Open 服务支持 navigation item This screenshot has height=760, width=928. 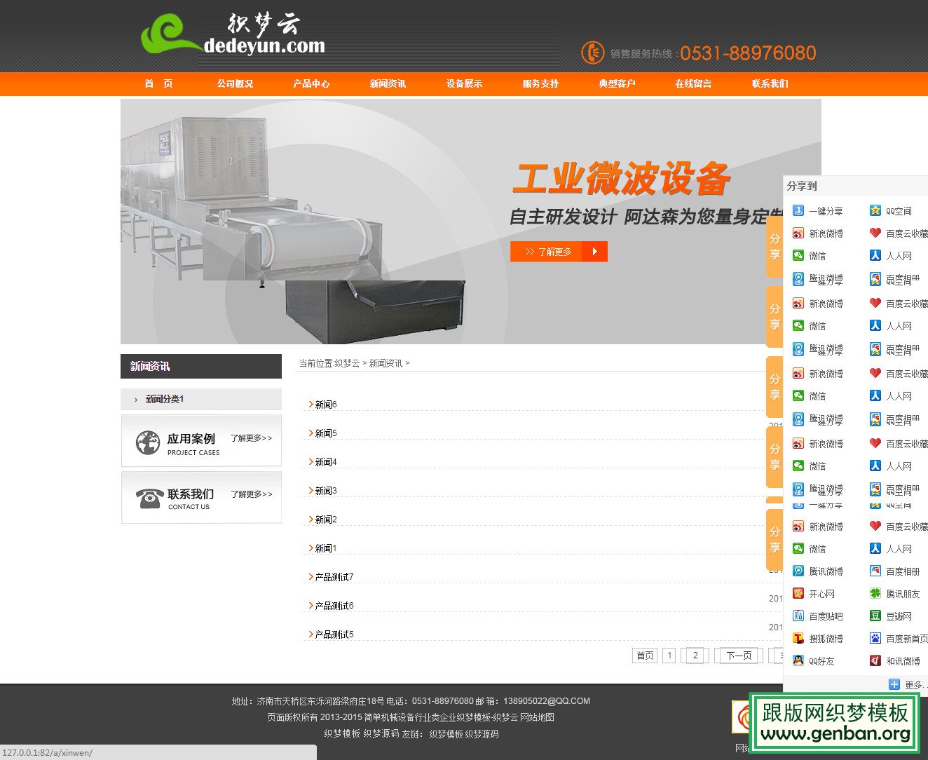click(x=540, y=83)
